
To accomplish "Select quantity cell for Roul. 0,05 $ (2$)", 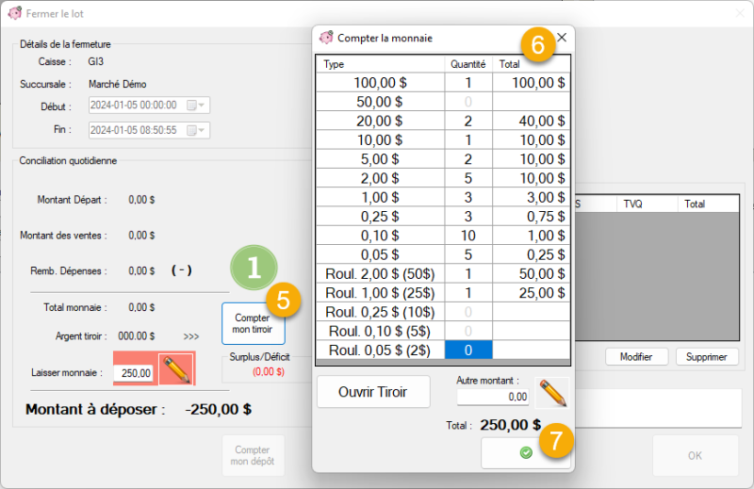I will (x=468, y=350).
